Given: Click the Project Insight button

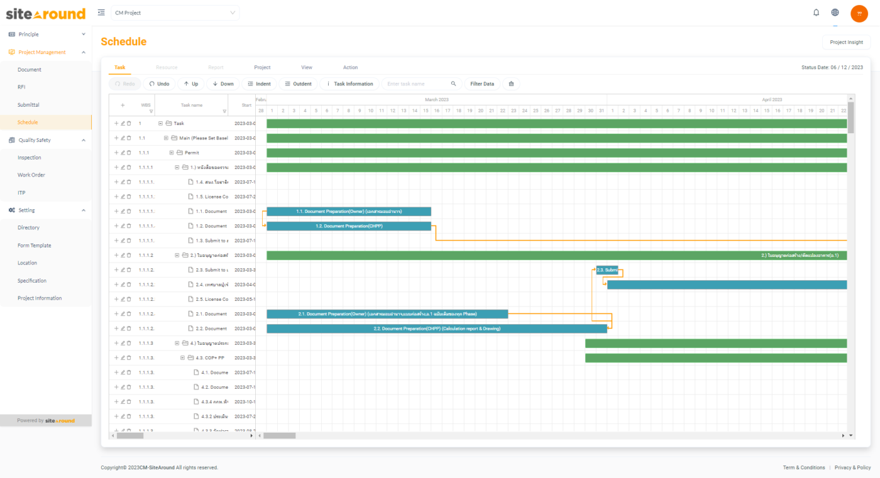Looking at the screenshot, I should (x=846, y=42).
